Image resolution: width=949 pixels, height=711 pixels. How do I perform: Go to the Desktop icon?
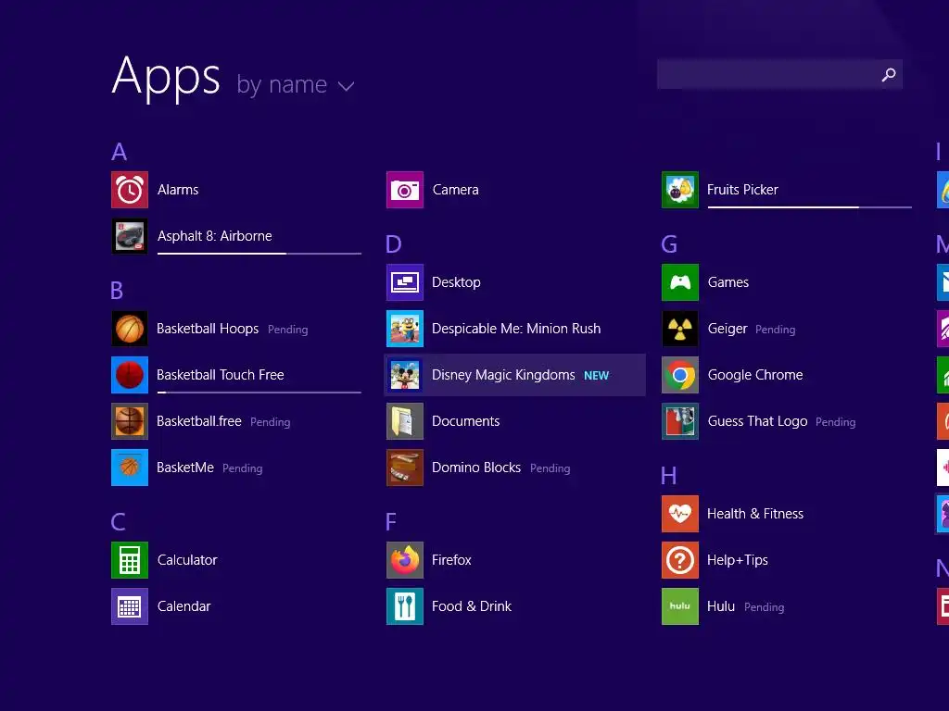click(x=405, y=282)
